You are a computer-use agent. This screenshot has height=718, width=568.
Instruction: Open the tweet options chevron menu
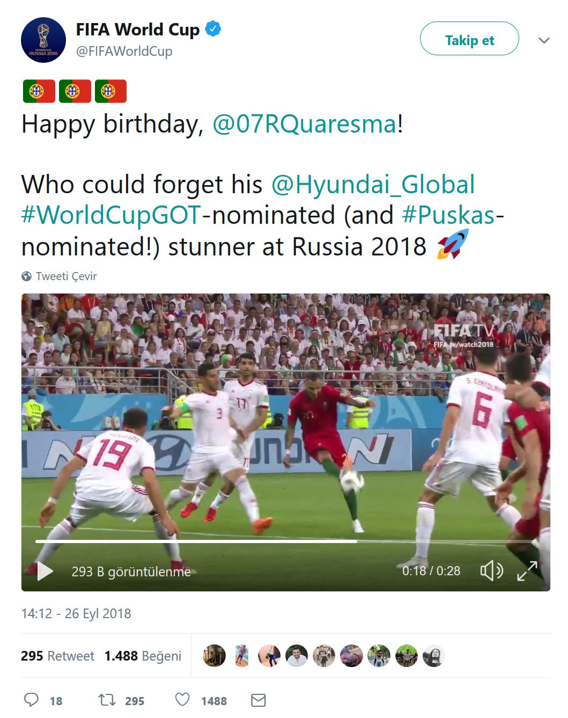pos(544,40)
